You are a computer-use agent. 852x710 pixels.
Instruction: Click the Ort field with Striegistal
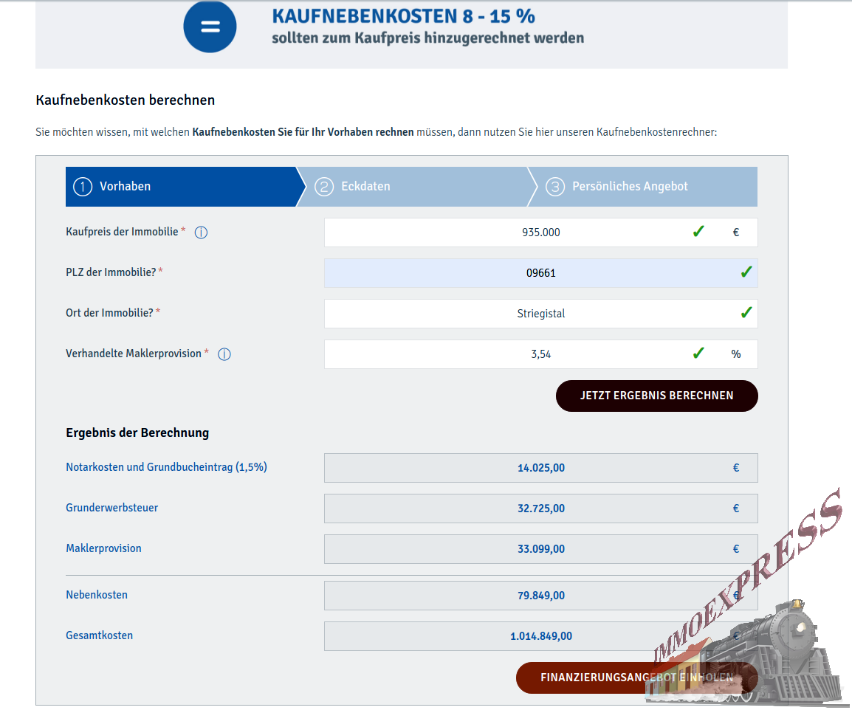(540, 314)
